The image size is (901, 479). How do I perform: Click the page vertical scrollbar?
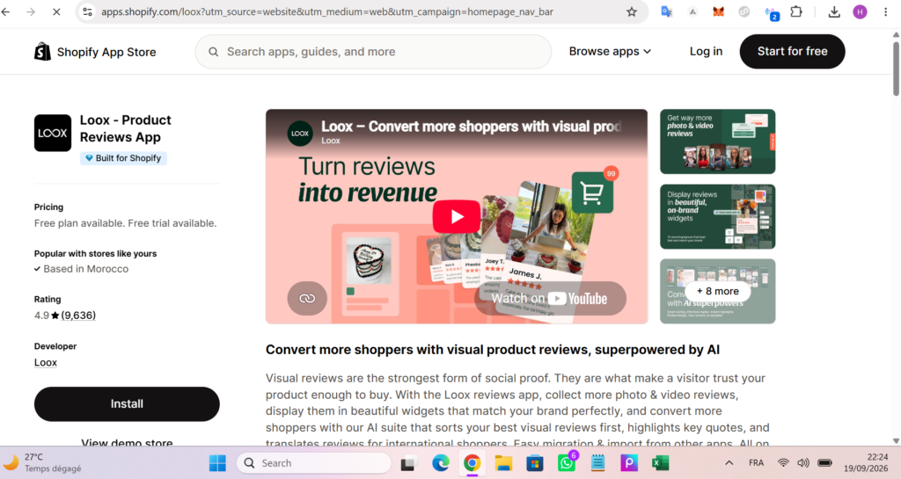[896, 70]
